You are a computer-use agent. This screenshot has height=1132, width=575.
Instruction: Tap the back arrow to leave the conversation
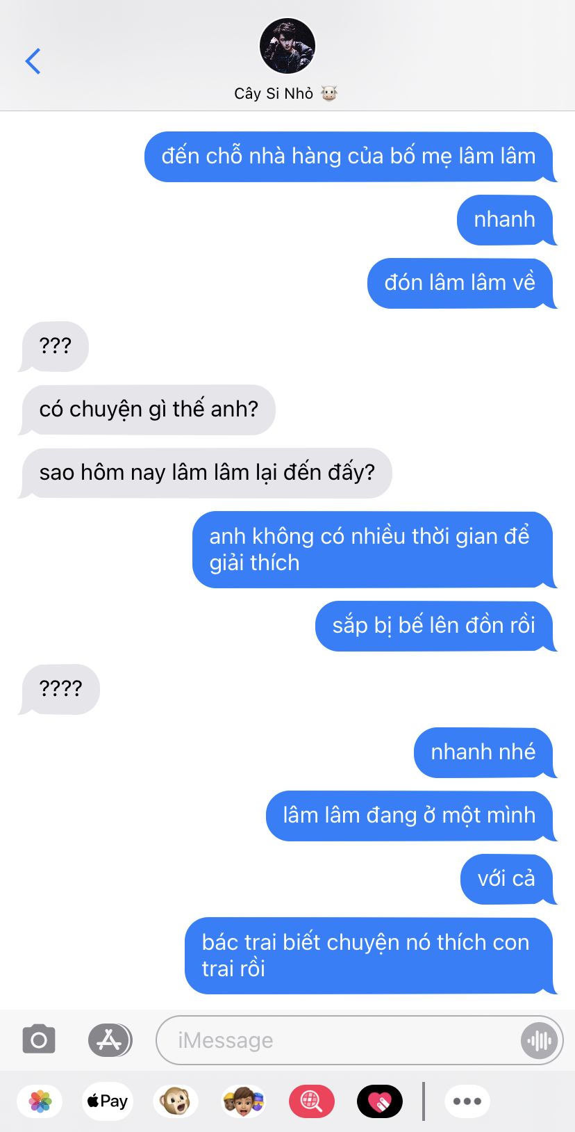(x=33, y=61)
